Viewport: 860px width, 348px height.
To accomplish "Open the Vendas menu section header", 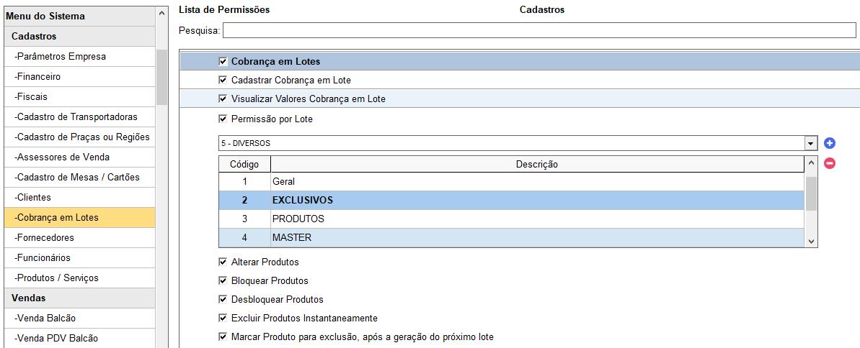I will 79,298.
